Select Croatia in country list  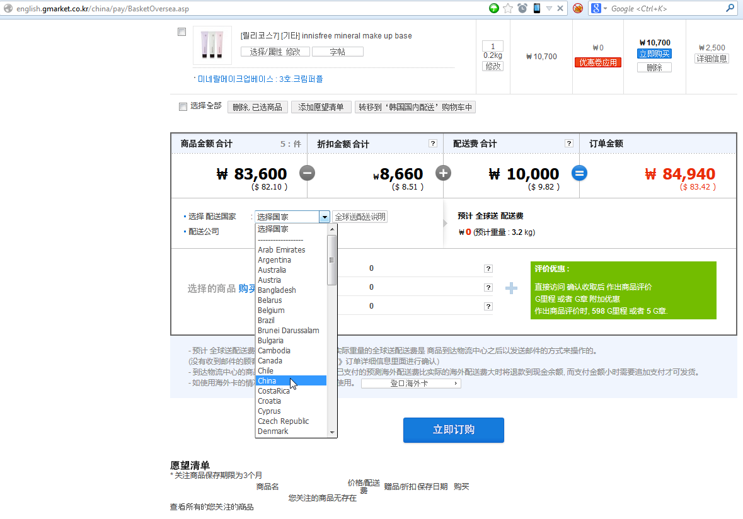pyautogui.click(x=291, y=401)
